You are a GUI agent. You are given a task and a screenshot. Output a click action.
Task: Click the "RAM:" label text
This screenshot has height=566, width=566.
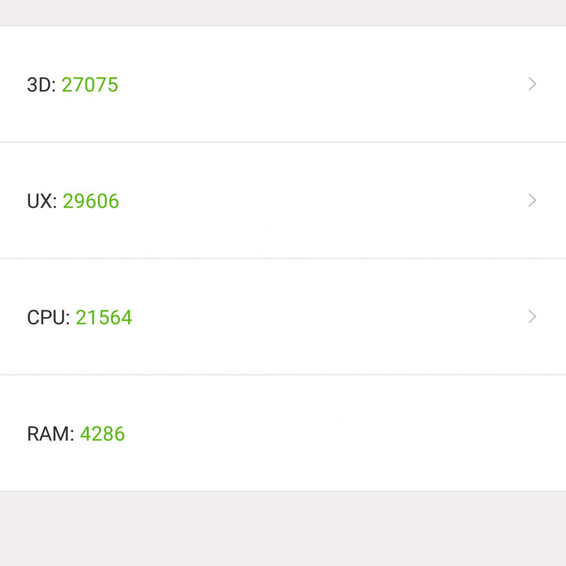tap(50, 434)
